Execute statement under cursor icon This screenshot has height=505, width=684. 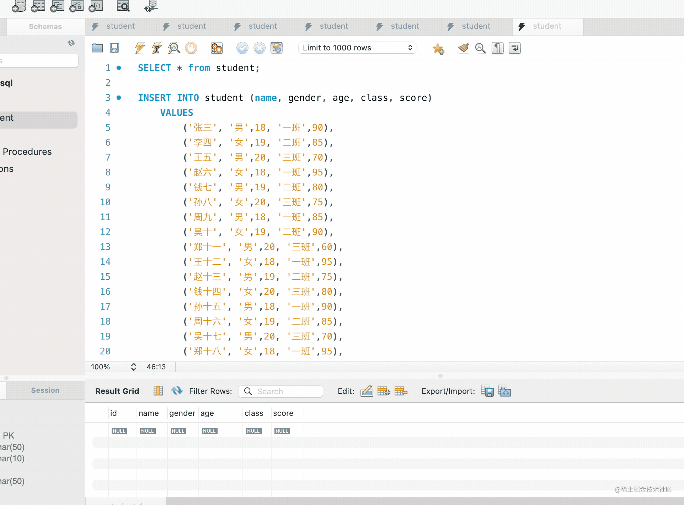[157, 48]
